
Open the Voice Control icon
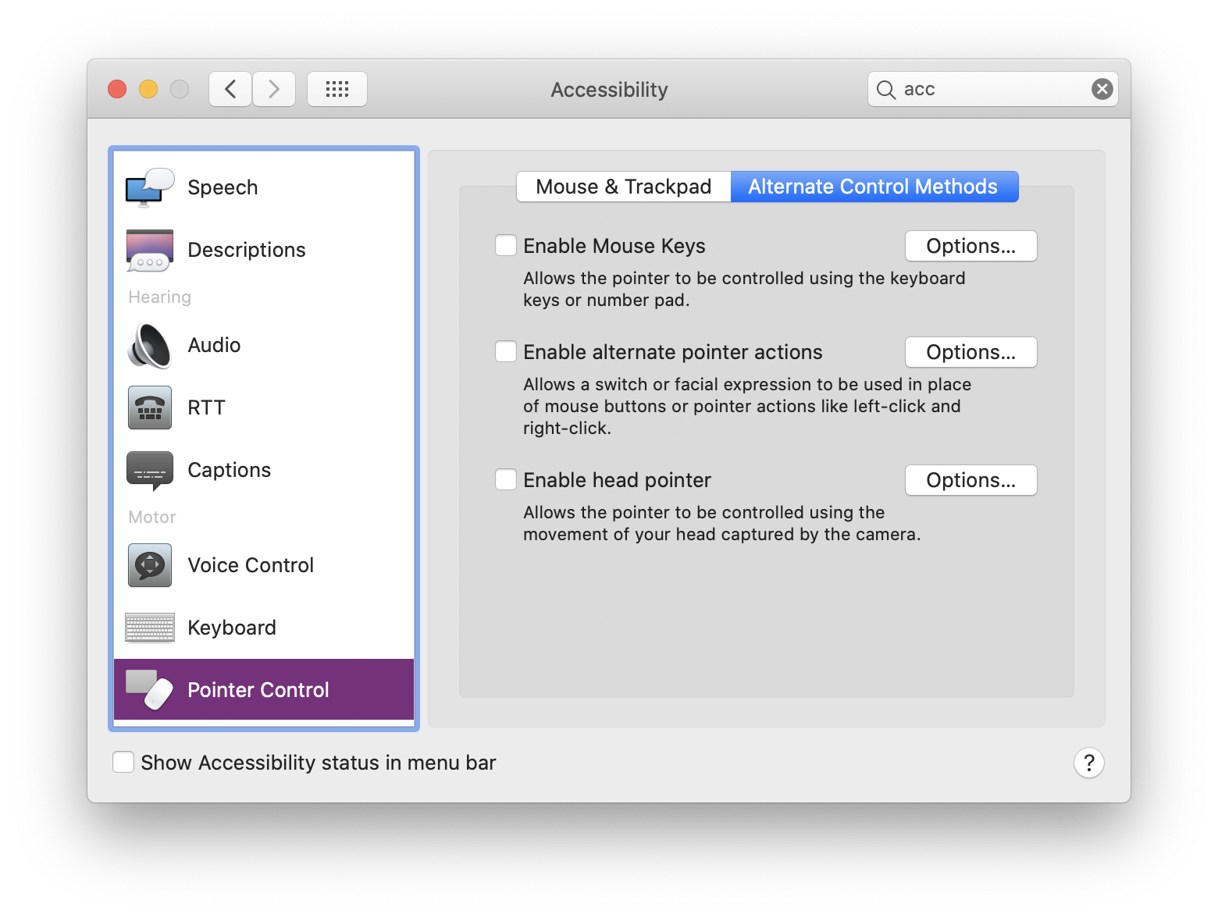coord(150,565)
